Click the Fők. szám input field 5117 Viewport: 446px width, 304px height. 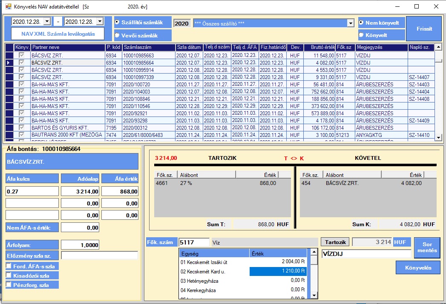(x=194, y=242)
